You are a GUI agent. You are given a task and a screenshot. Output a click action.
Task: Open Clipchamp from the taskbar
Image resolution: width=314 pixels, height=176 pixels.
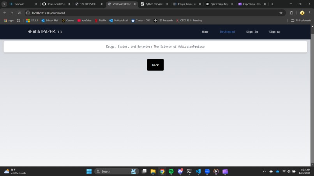point(225,171)
